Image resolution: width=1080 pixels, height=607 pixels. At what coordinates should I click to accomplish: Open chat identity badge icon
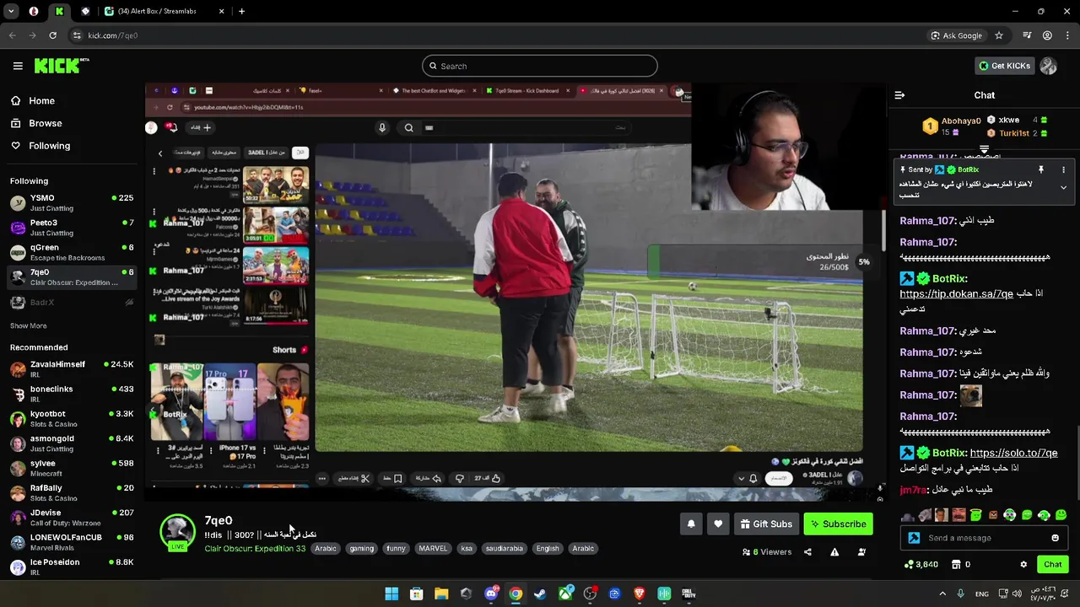[x=914, y=538]
